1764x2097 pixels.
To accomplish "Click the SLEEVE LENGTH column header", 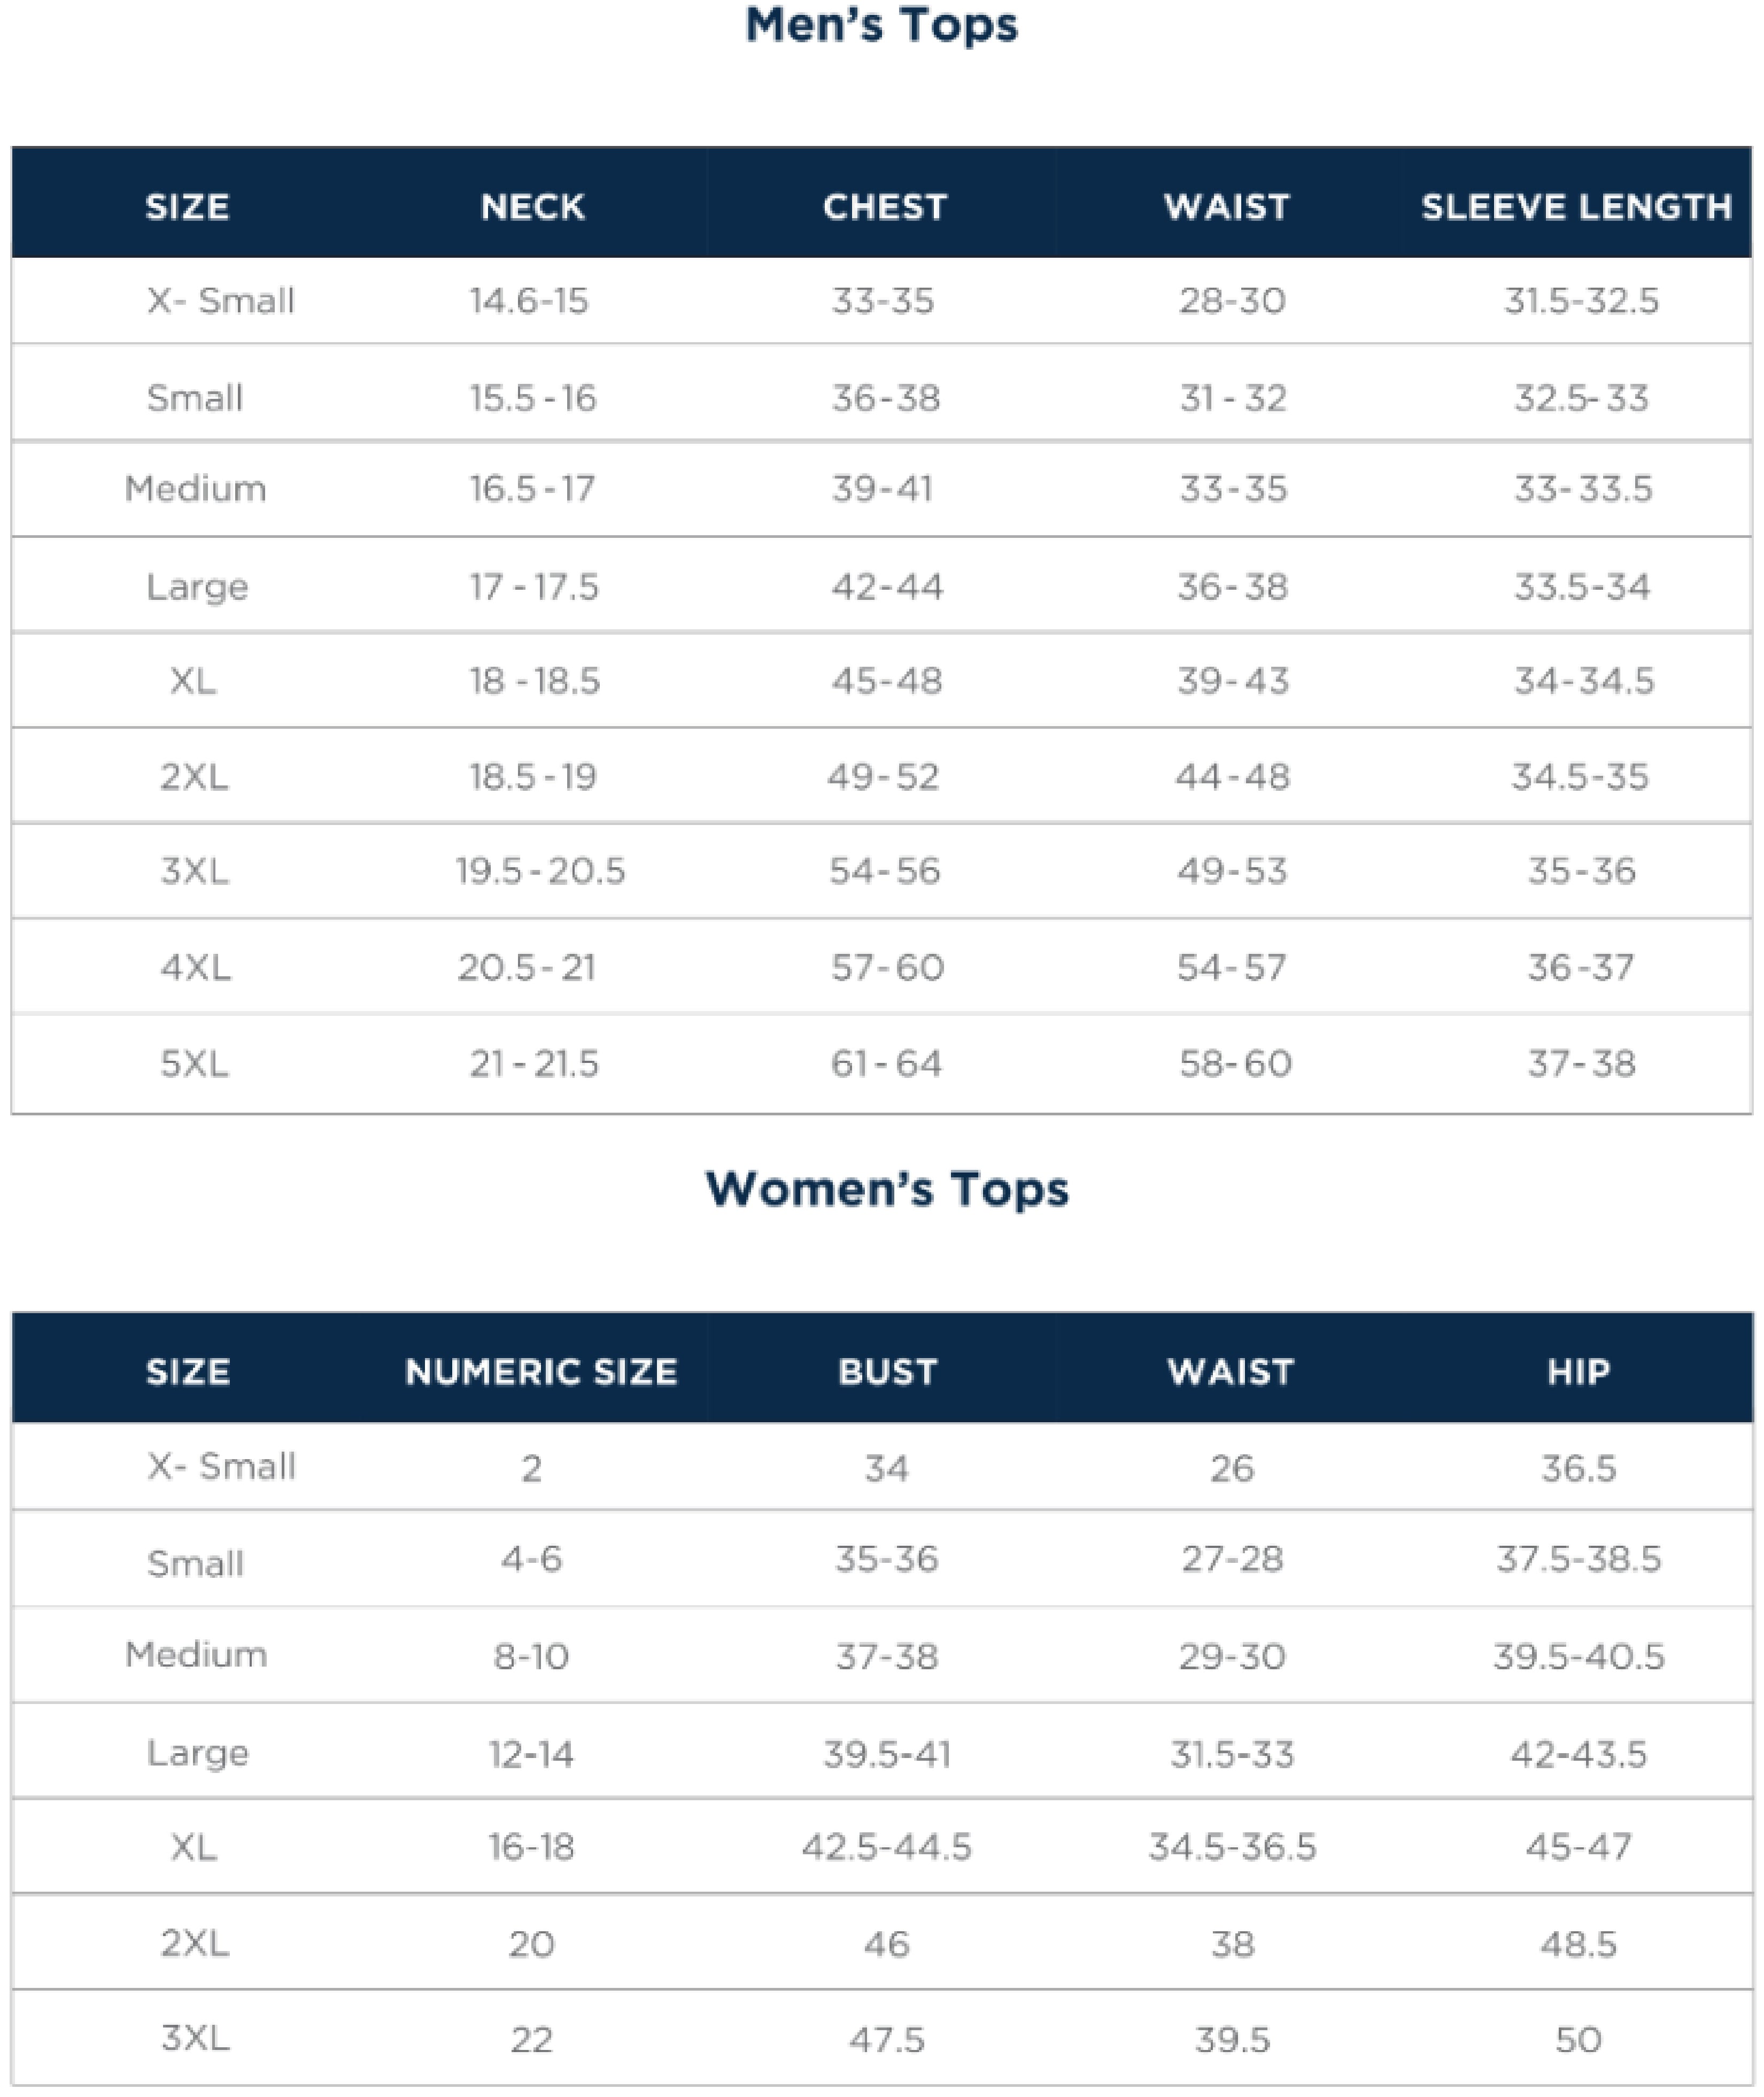I will 1576,207.
